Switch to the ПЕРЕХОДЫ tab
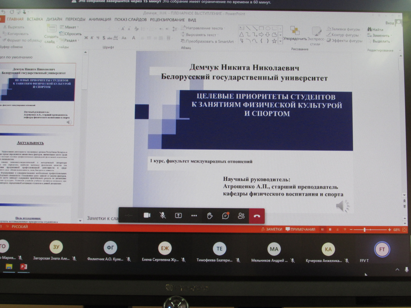Screen dimensions: 411x308 (75, 20)
